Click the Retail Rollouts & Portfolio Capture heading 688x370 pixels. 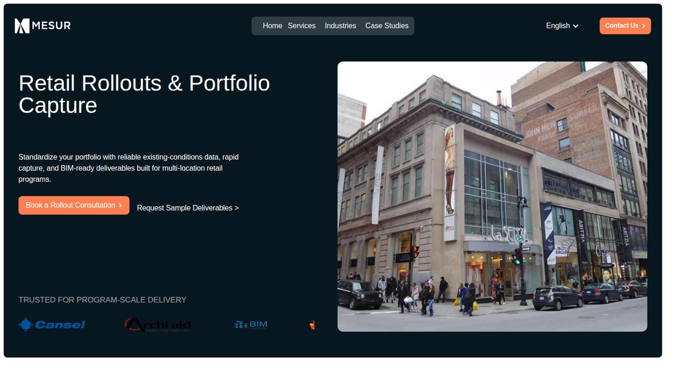[144, 94]
